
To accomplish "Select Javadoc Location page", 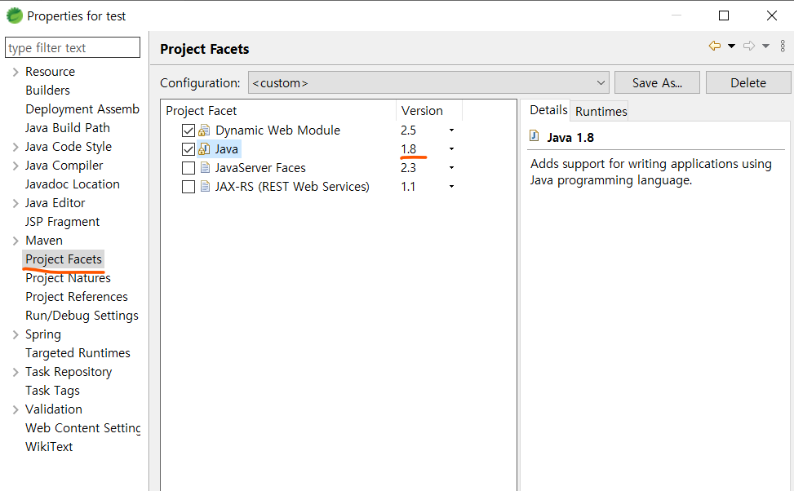I will pos(73,184).
